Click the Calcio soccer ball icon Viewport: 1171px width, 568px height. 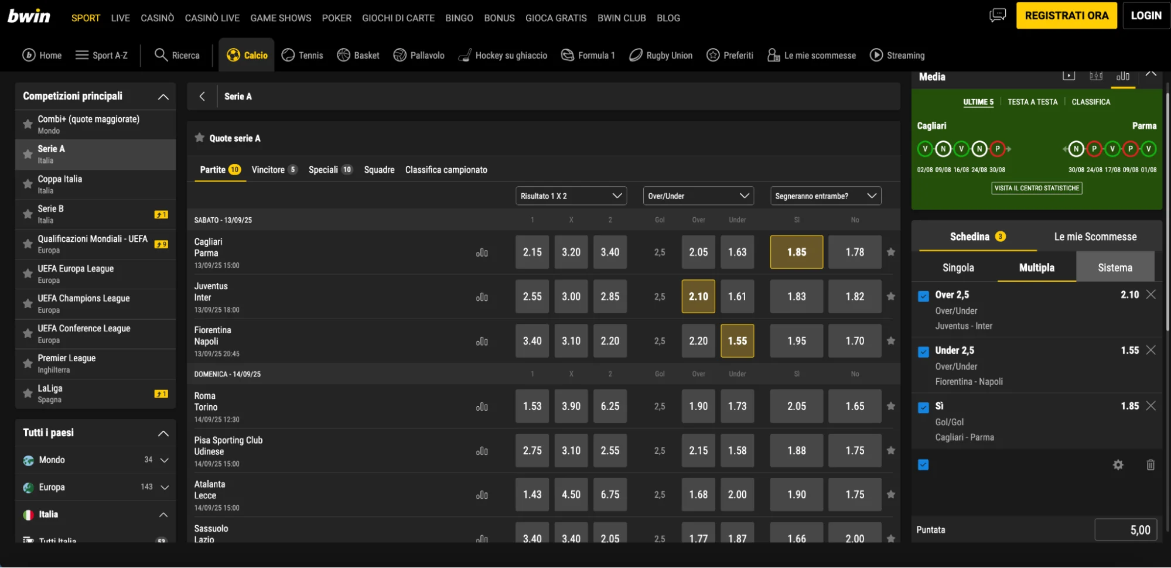[x=233, y=55]
